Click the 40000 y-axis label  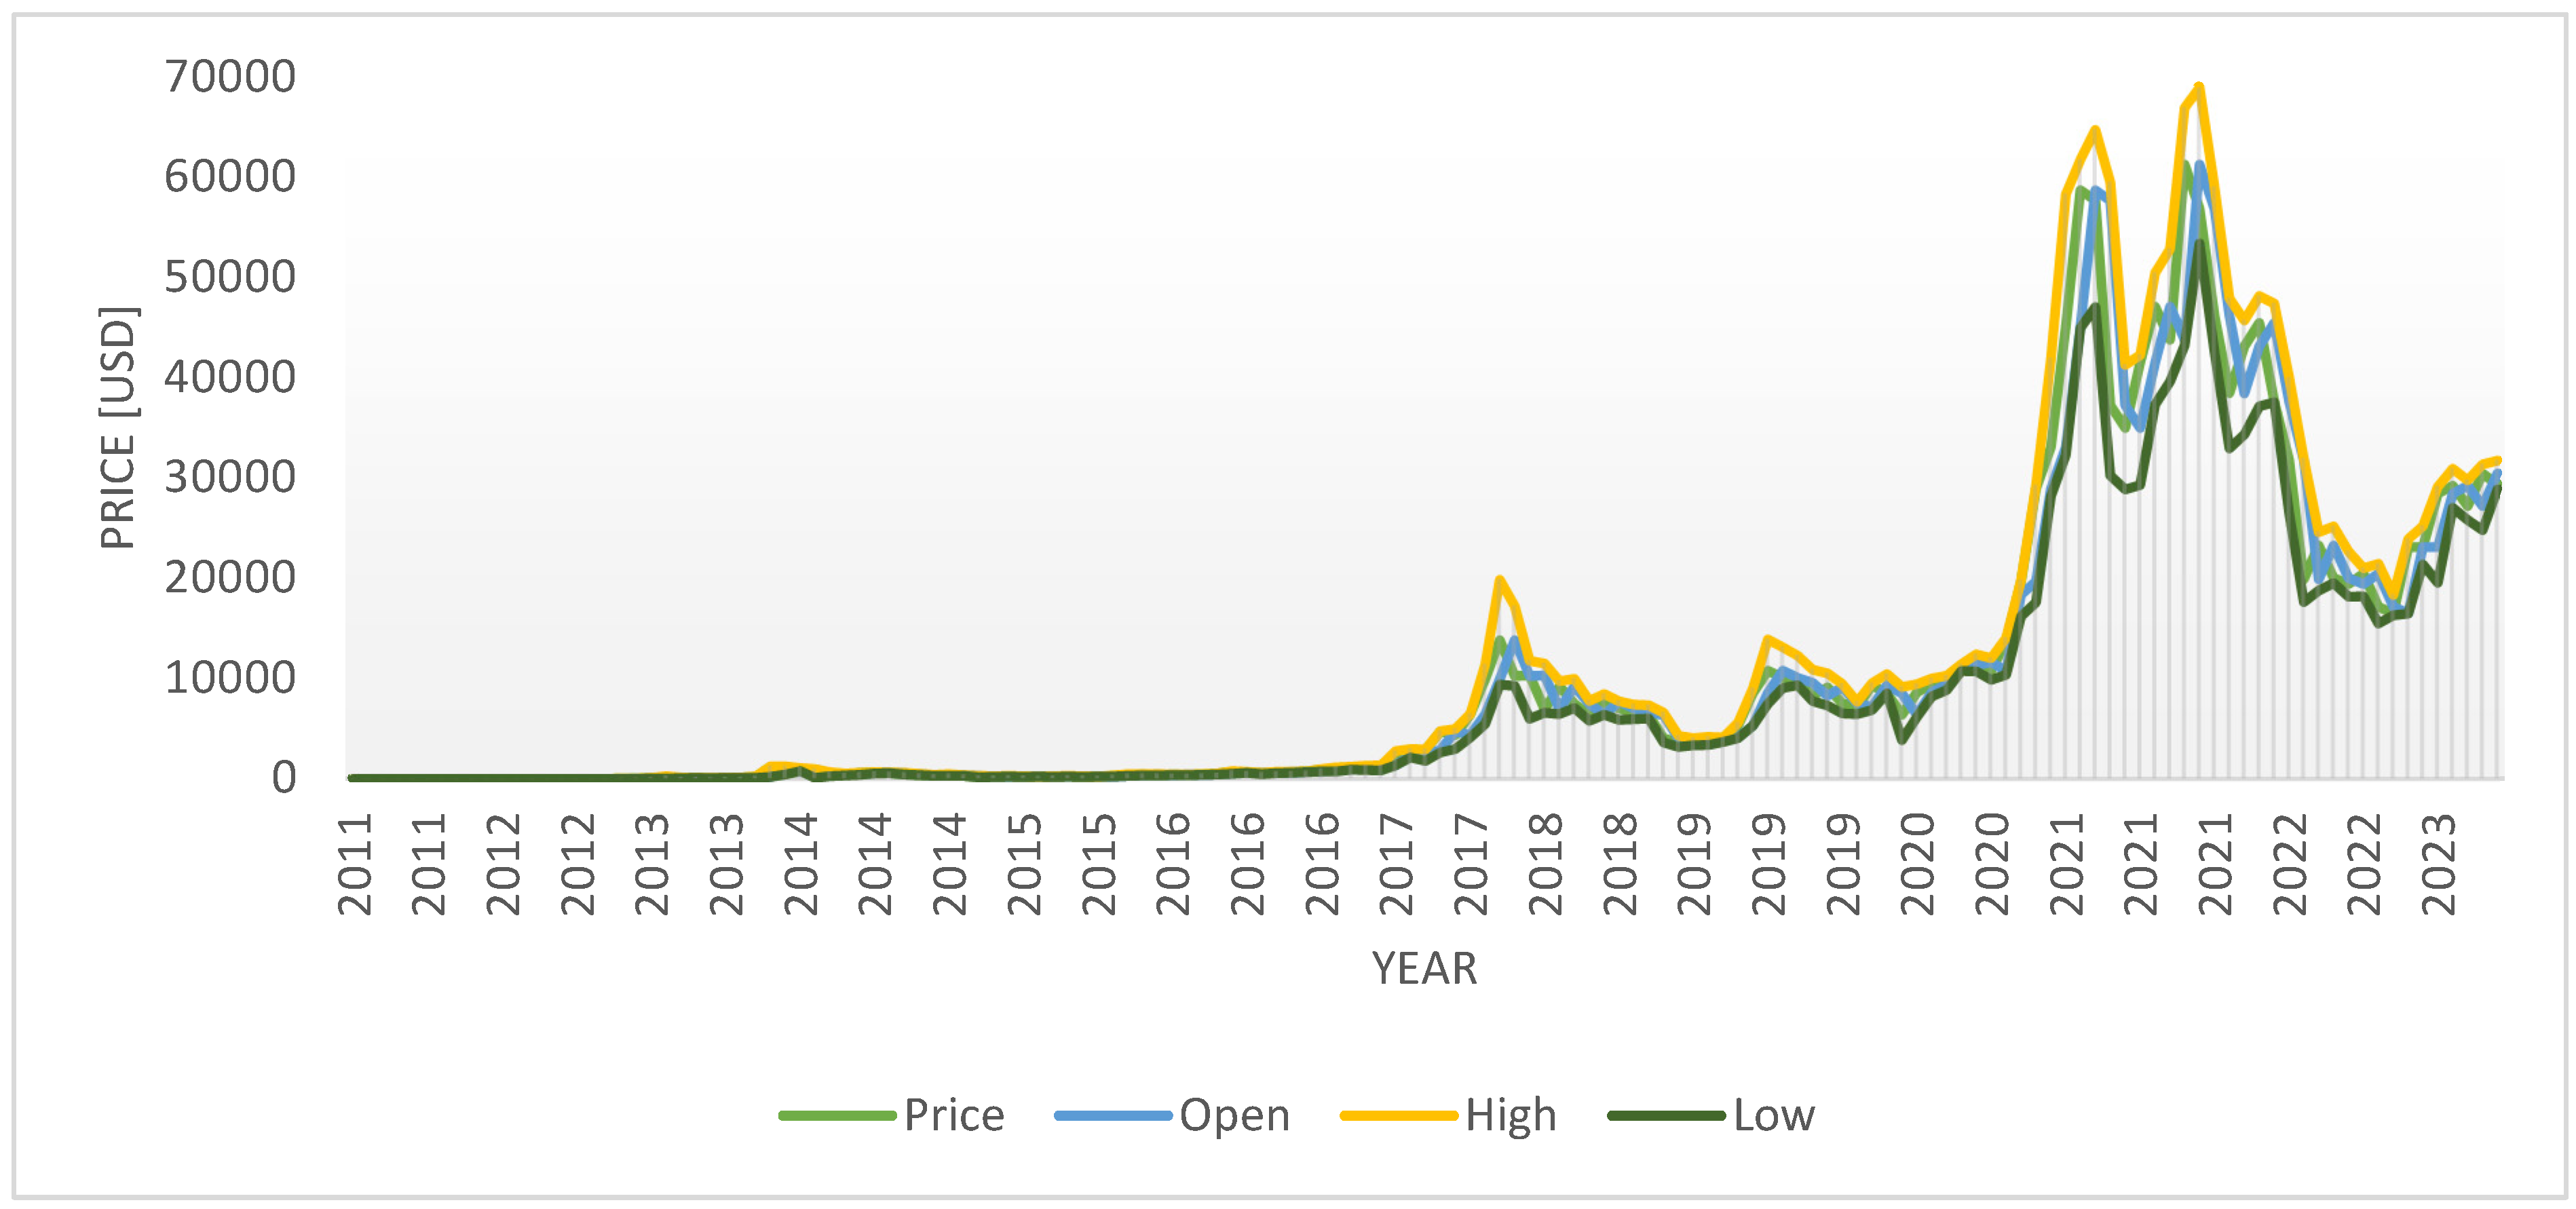[230, 377]
